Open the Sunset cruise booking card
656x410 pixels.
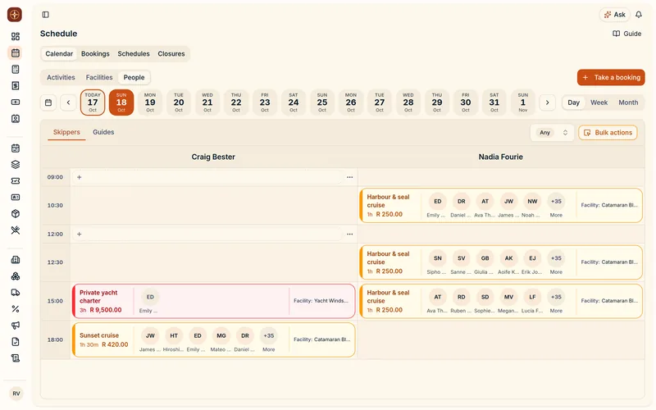[214, 340]
